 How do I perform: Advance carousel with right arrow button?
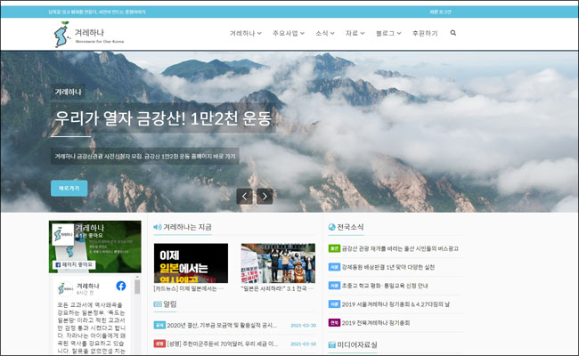265,196
